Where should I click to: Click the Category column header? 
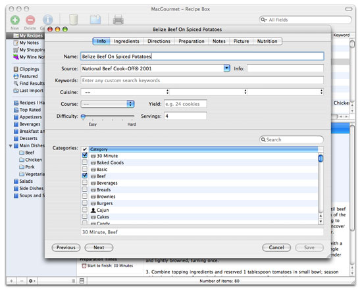[x=203, y=149]
